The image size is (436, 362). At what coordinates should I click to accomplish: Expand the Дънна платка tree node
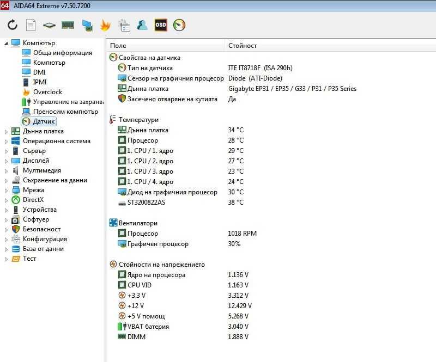[6, 132]
